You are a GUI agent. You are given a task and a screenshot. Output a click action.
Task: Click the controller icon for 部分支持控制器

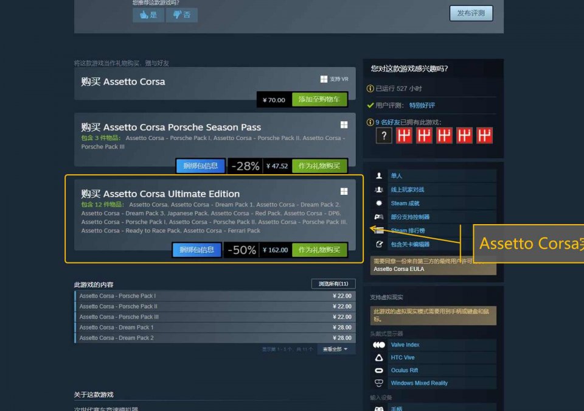(379, 217)
